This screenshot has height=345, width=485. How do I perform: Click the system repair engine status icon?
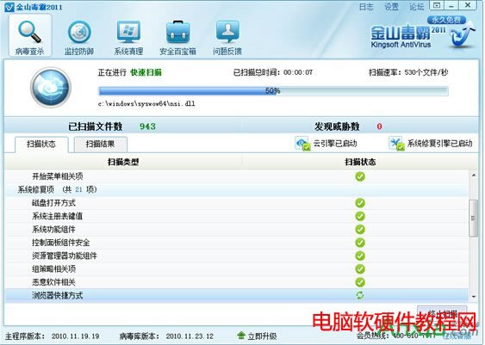tap(396, 144)
